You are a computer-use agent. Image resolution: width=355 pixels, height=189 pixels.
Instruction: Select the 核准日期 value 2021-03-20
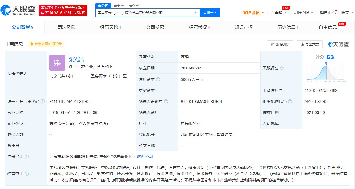pos(315,112)
